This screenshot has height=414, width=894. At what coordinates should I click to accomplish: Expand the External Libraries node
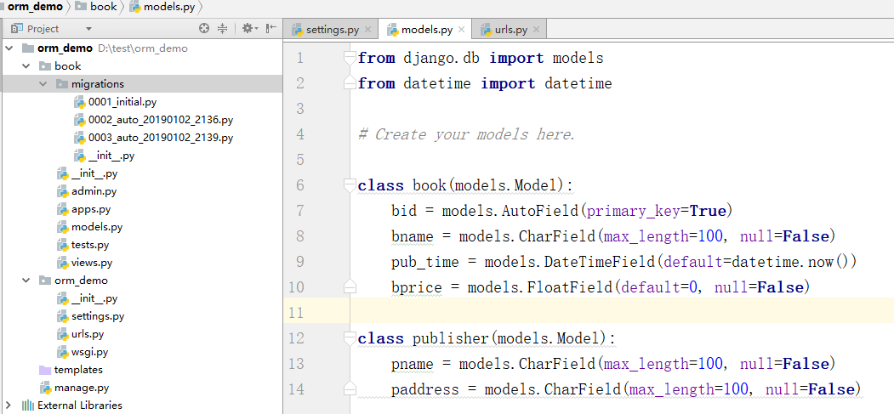9,405
